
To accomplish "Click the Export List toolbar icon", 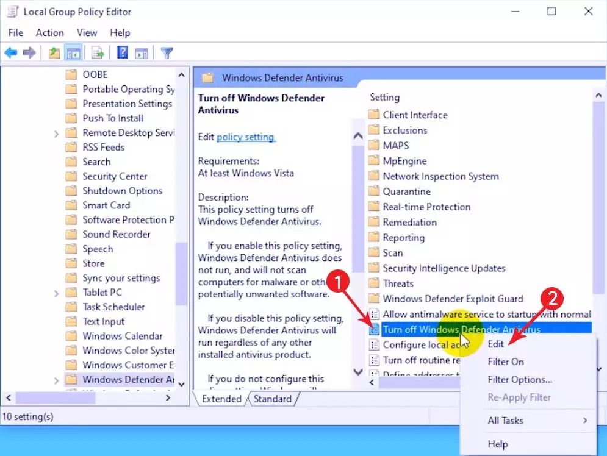I will click(98, 52).
